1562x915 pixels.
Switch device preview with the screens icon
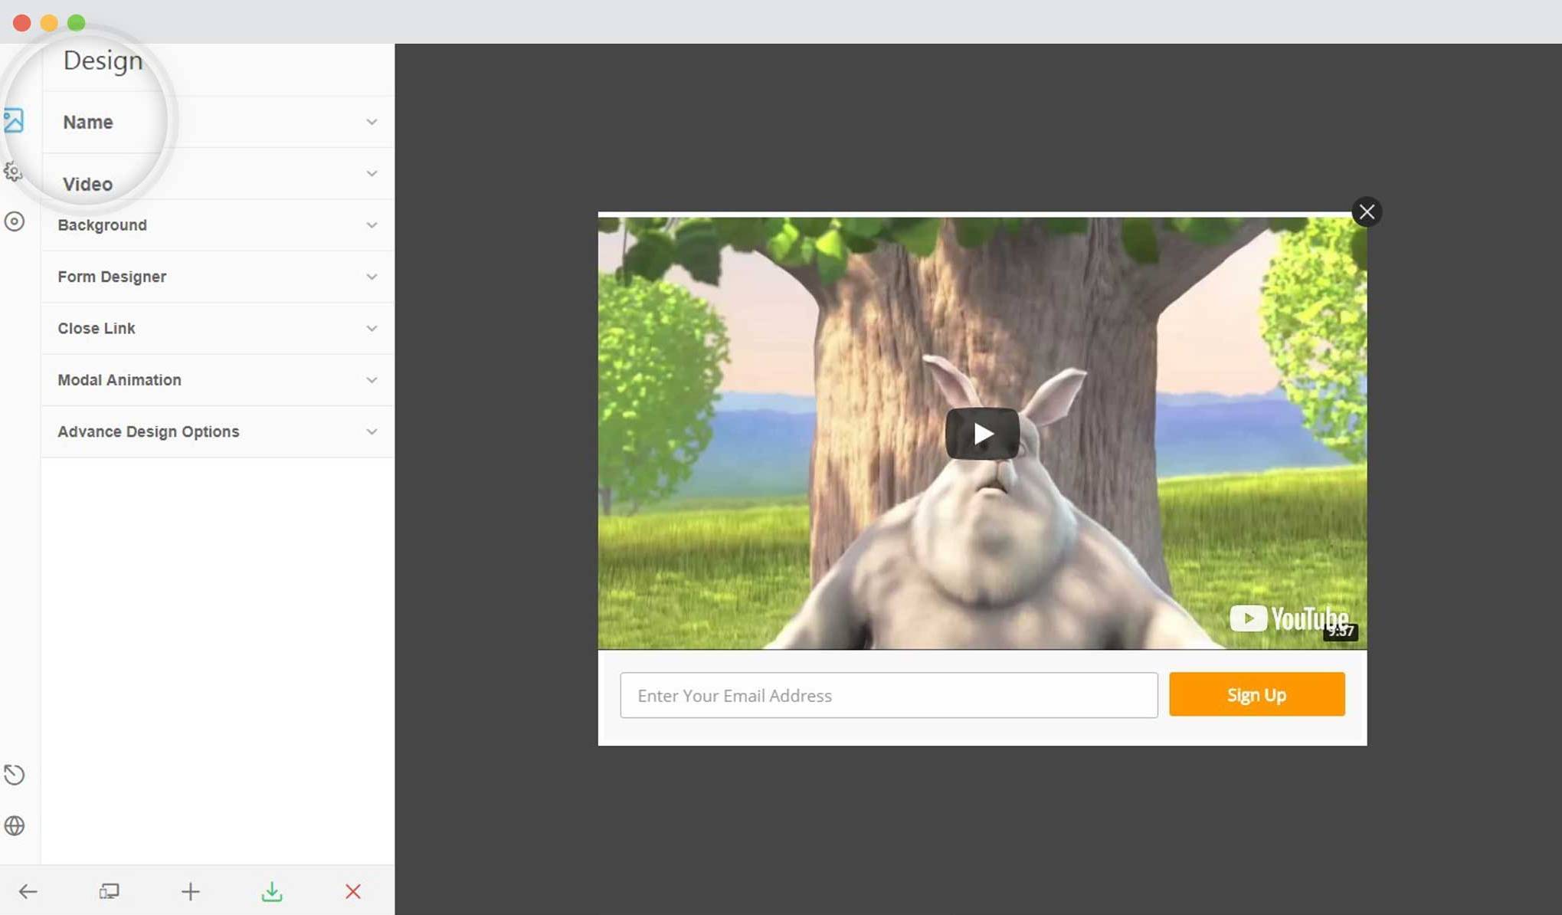click(109, 891)
